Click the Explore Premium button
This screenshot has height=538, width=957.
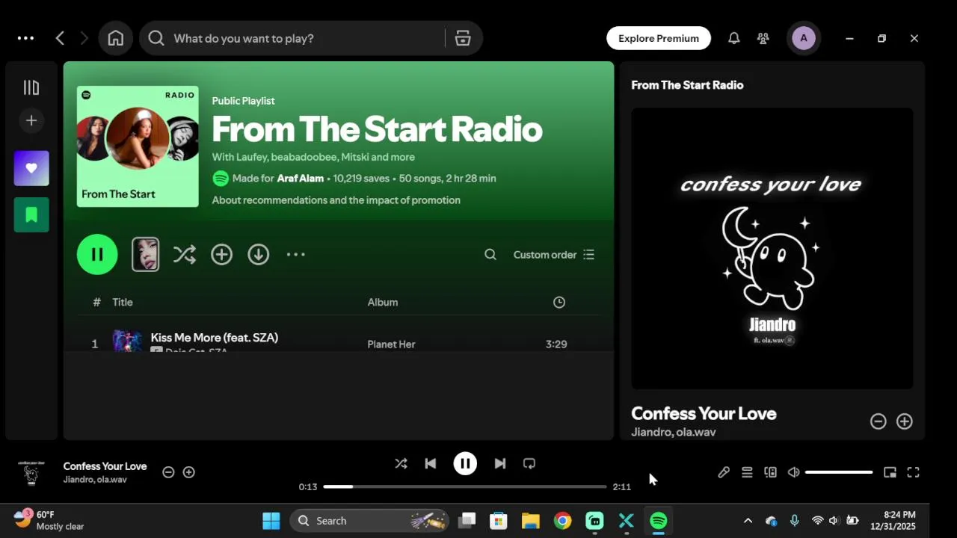pos(659,38)
